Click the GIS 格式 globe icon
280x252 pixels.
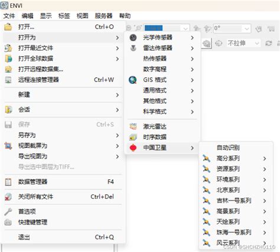133,80
